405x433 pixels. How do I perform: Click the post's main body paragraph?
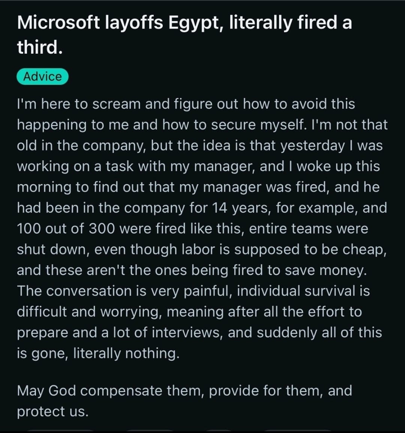202,229
